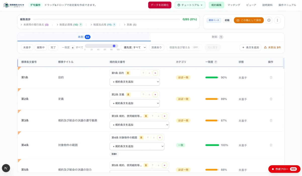Remove 第4条 対象物件の範囲 mapping
This screenshot has height=176, width=302.
pyautogui.click(x=160, y=138)
